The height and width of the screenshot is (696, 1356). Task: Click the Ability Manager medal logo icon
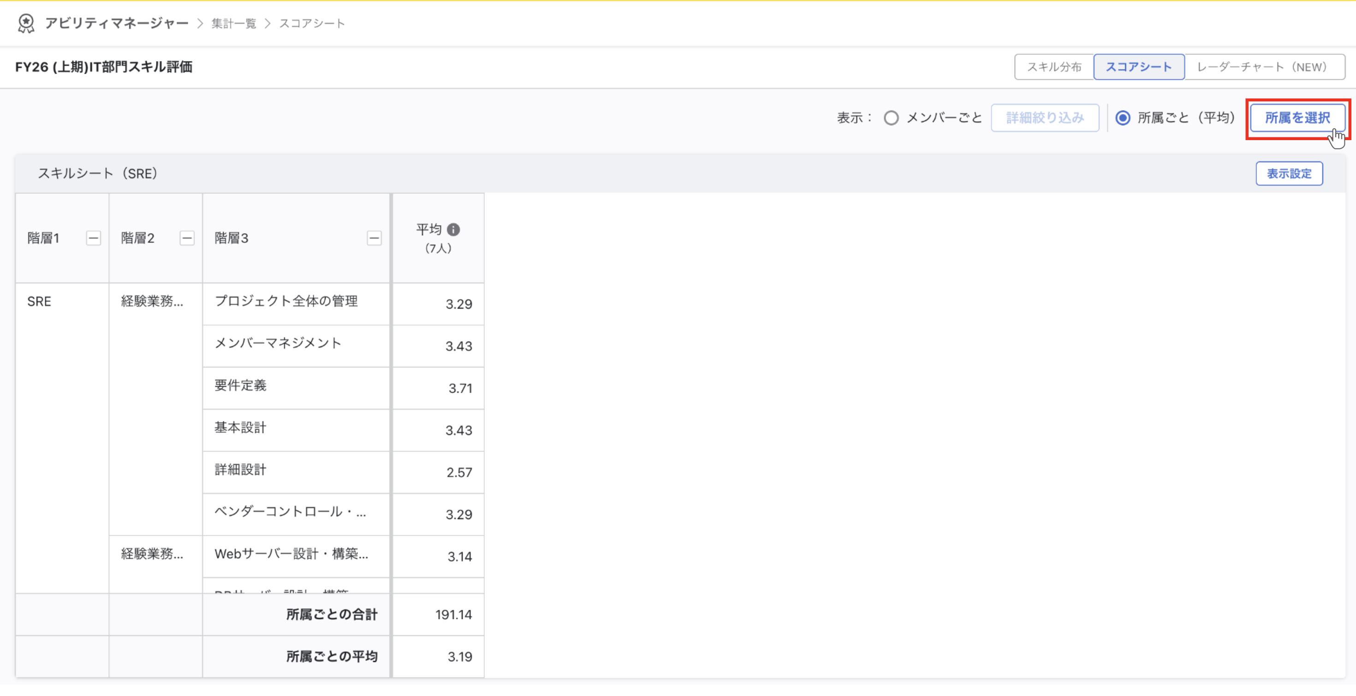tap(26, 23)
